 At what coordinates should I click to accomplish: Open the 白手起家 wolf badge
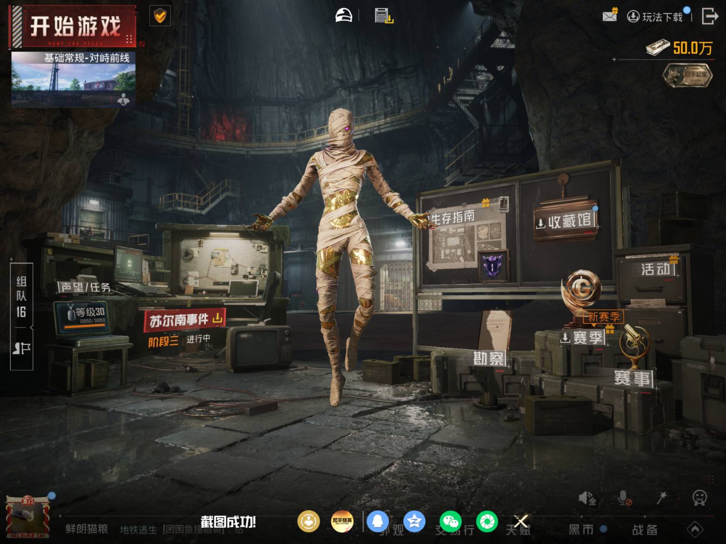687,75
